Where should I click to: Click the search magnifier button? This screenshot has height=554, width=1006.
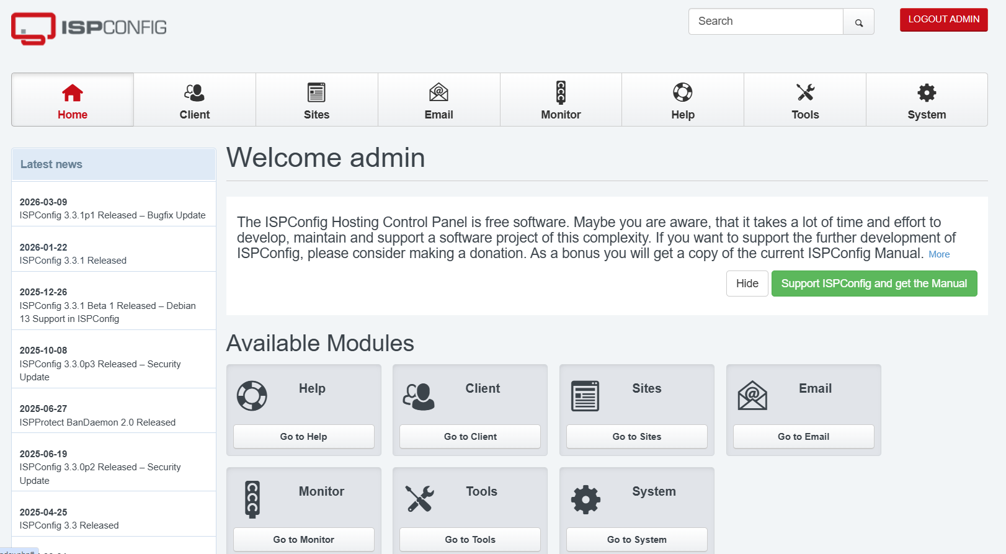(x=858, y=22)
